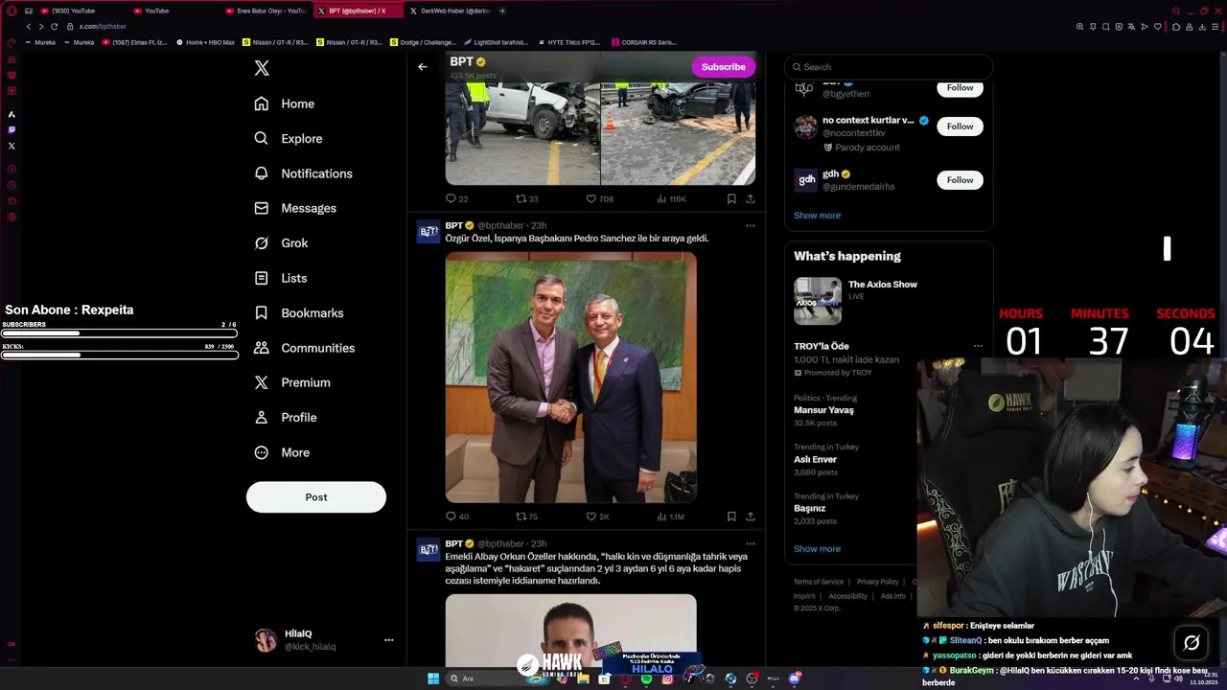Screen dimensions: 1227x690
Task: Follow the gdh account
Action: 960,180
